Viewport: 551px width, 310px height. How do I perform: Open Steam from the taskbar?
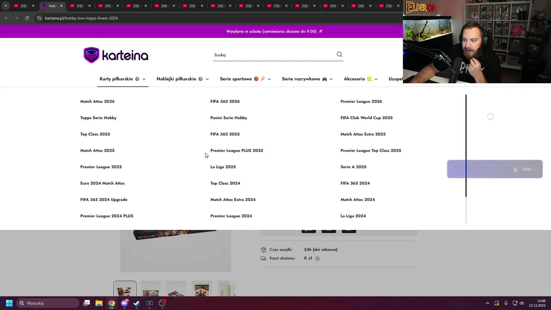[136, 303]
